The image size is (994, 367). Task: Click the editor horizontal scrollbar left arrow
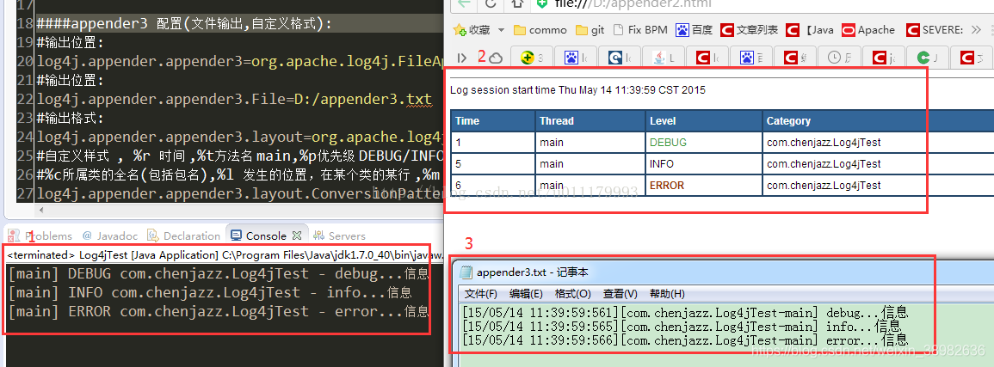[40, 210]
